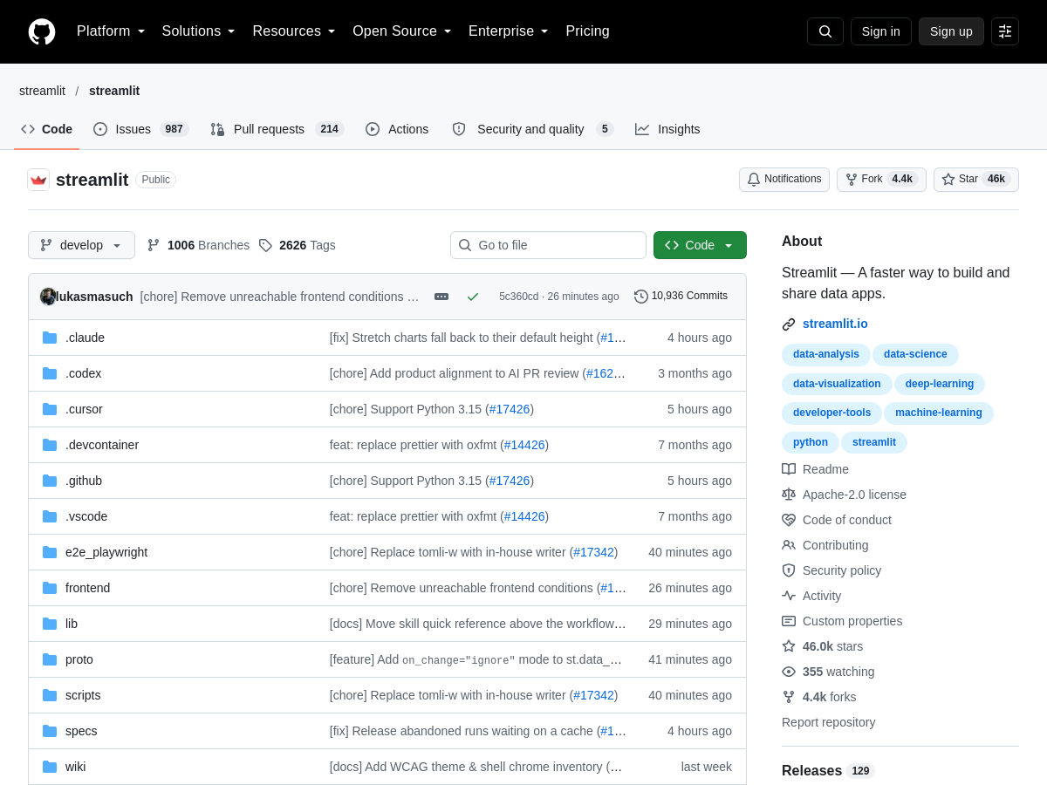Click the data-analysis topic tag
This screenshot has height=785, width=1047.
[x=825, y=354]
